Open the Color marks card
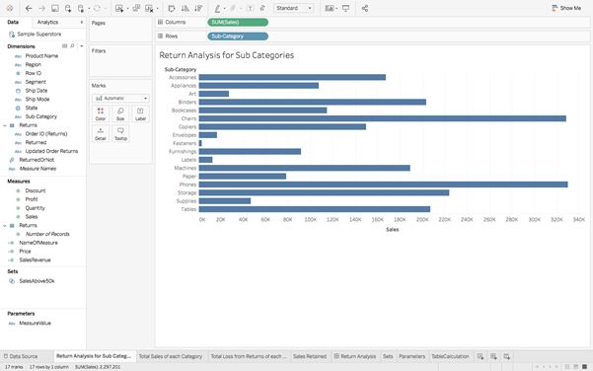593x371 pixels. (x=101, y=113)
